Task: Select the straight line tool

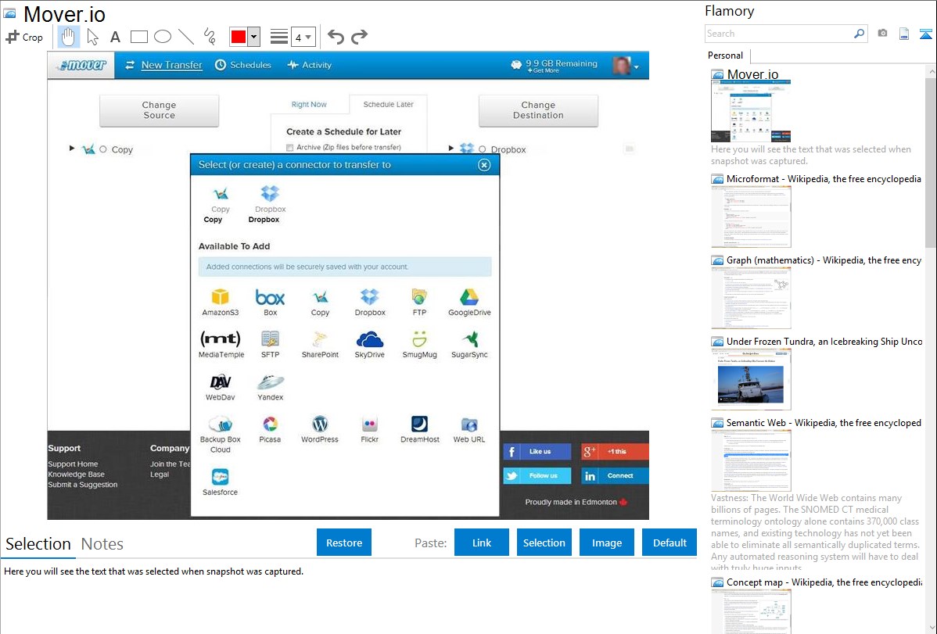Action: pos(186,37)
